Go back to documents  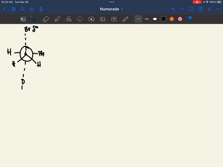coord(5,9)
